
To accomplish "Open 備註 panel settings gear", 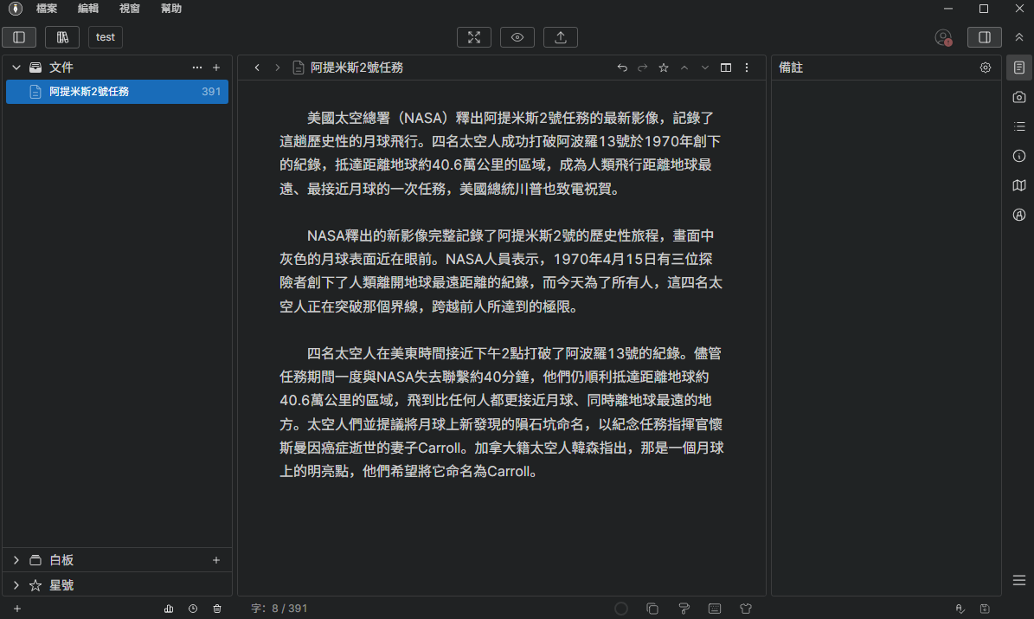I will 986,68.
